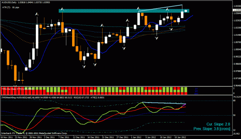
Task: Click the 15 Jan 2012 date label
Action: point(180,137)
